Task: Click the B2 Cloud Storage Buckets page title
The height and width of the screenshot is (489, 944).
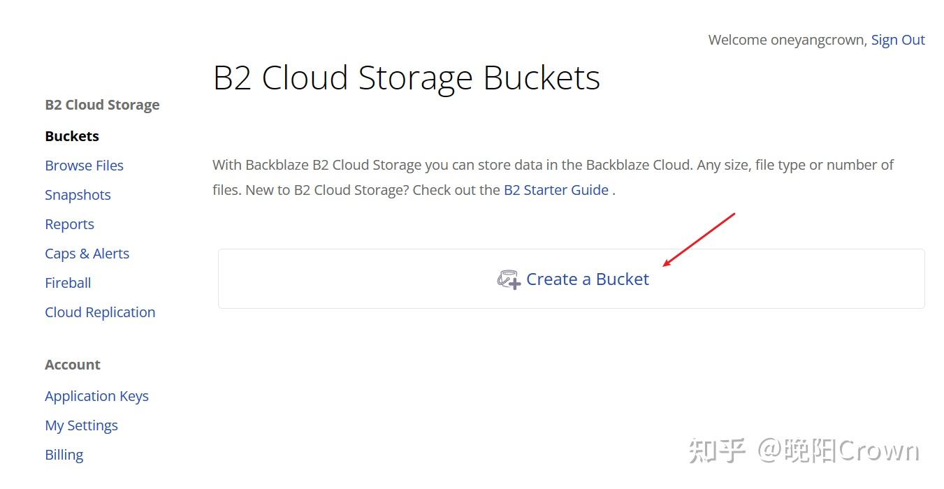Action: pyautogui.click(x=407, y=78)
